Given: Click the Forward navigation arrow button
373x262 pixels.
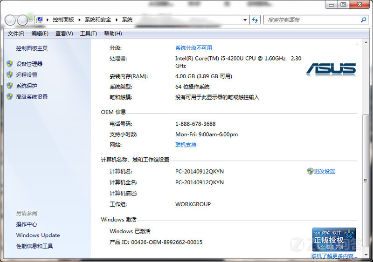Looking at the screenshot, I should (22, 20).
